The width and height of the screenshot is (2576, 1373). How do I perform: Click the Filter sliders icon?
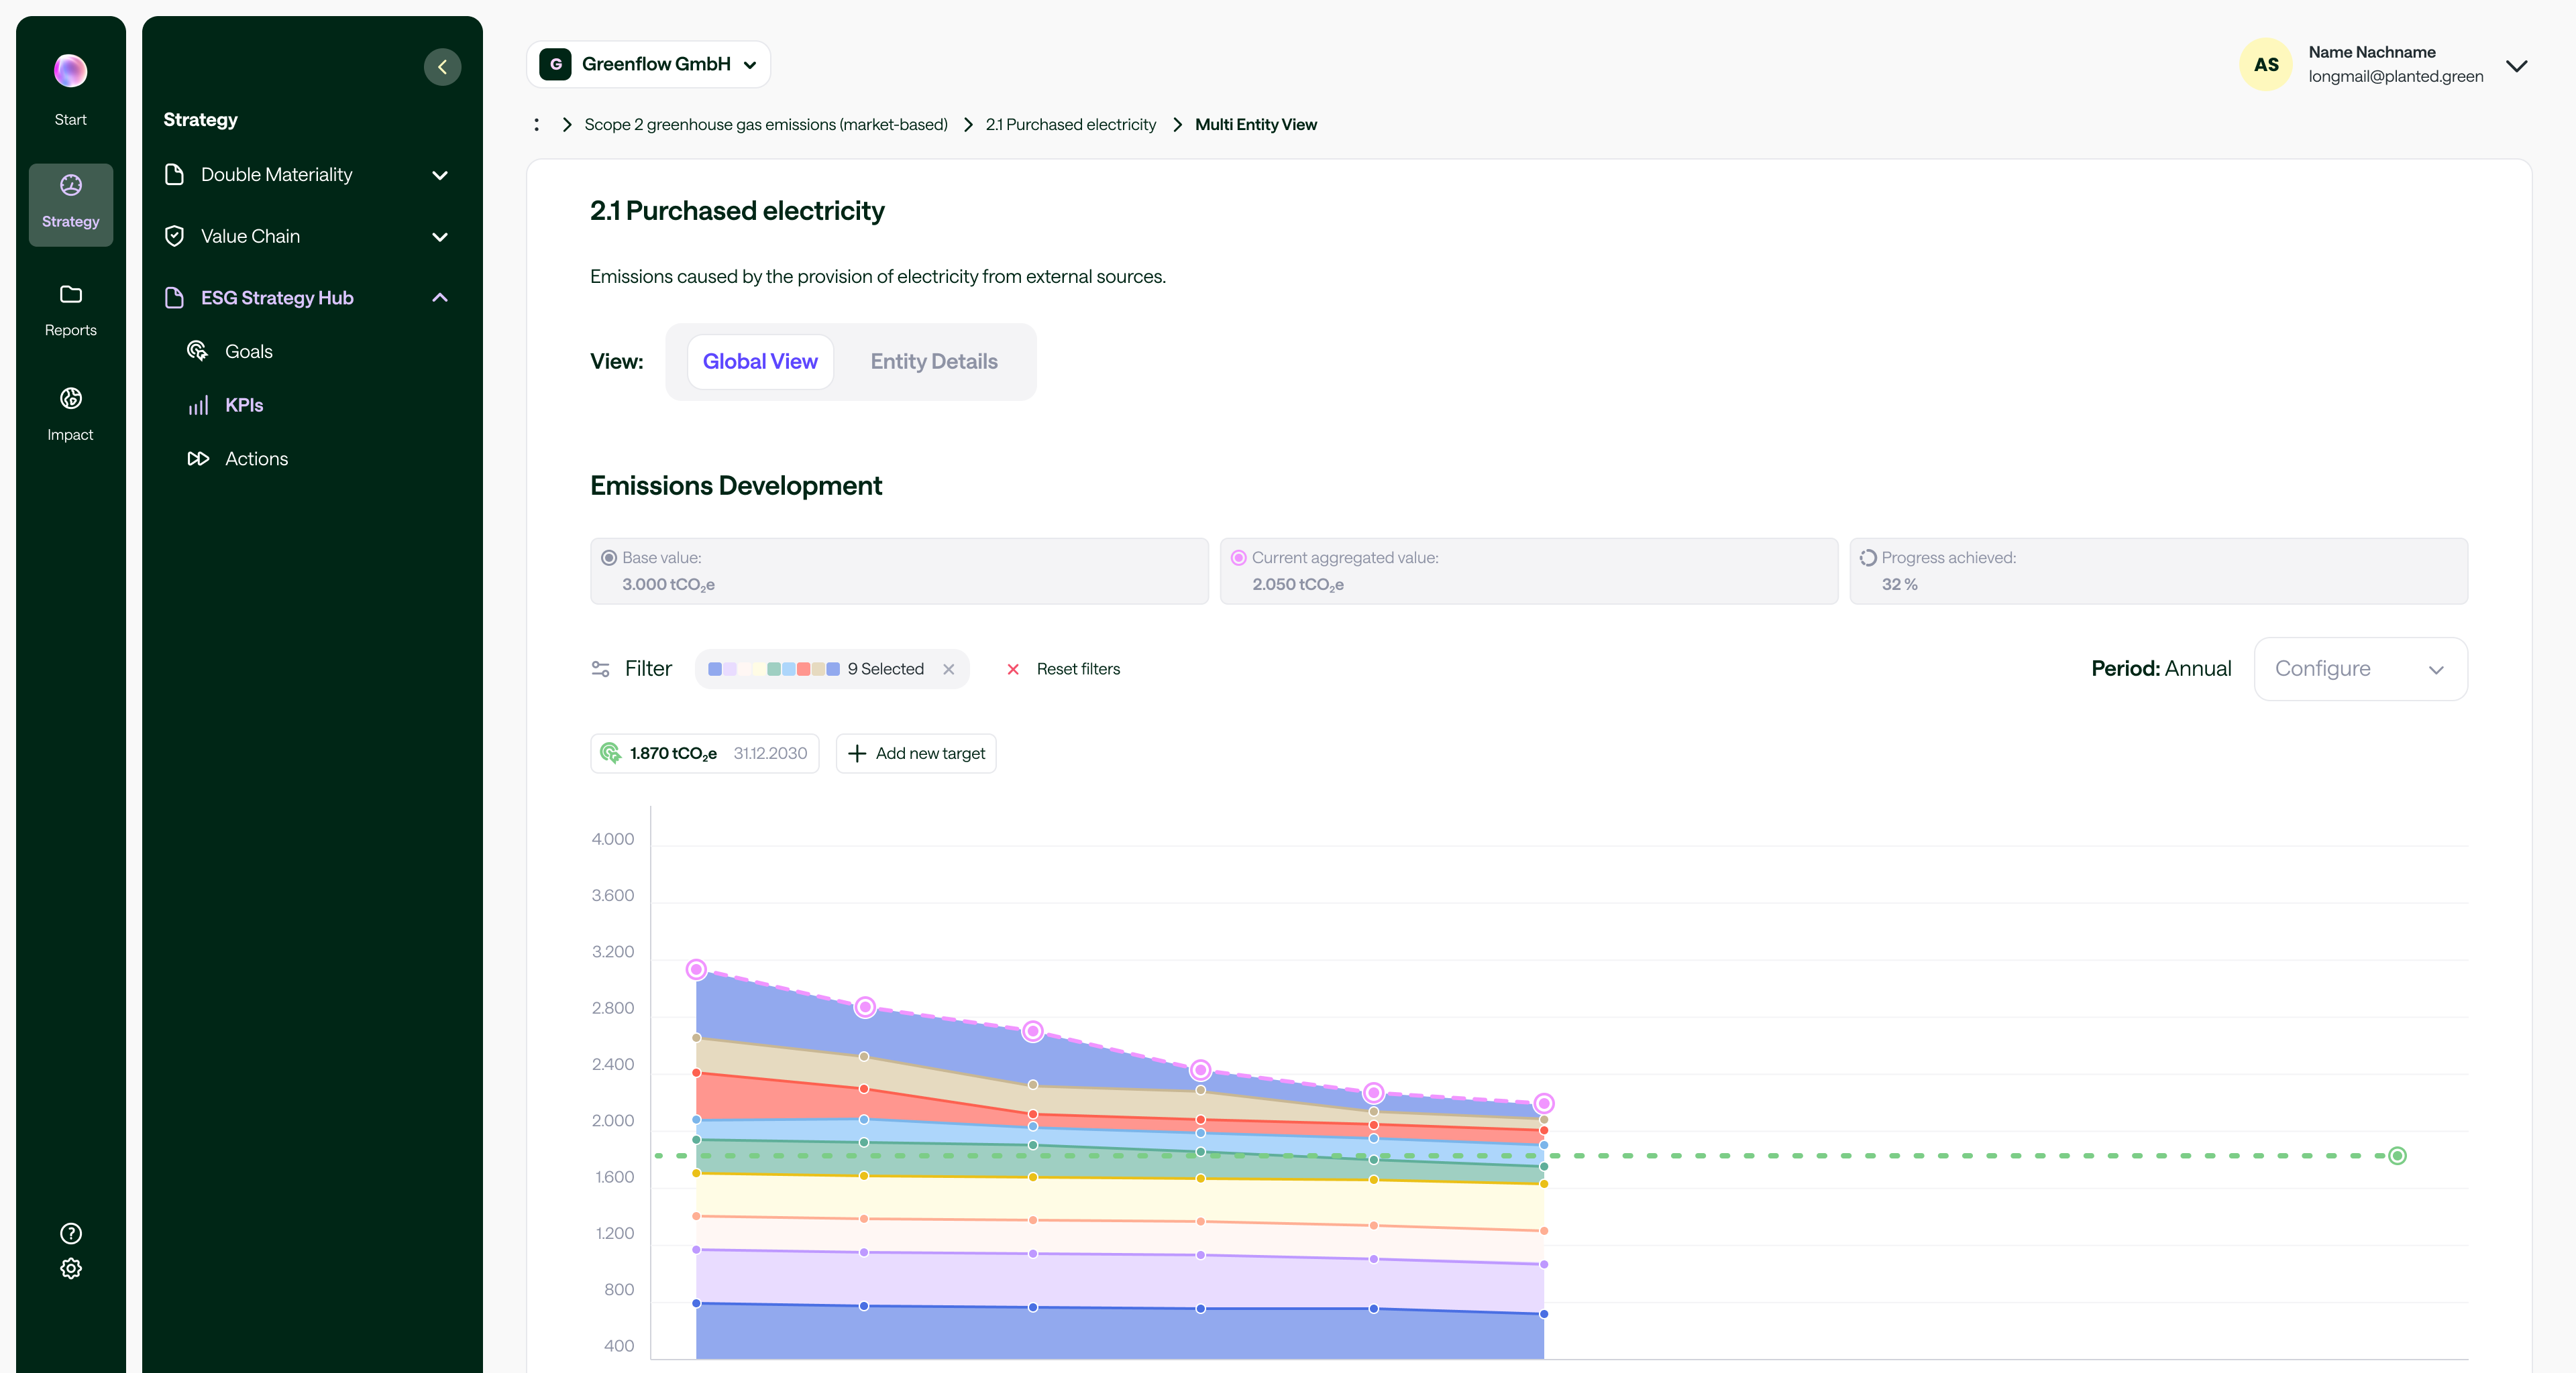(600, 668)
